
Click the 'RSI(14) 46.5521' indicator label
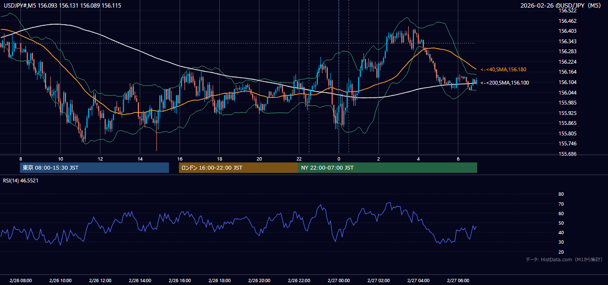[x=20, y=180]
